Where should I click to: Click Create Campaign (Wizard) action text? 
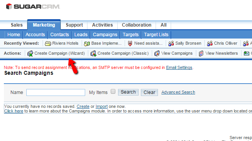[60, 53]
